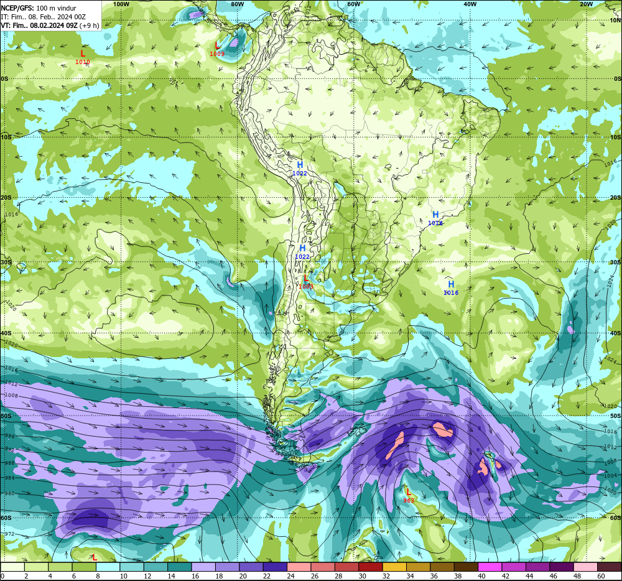Click the 20W longitude label
Image resolution: width=622 pixels, height=581 pixels.
(587, 4)
